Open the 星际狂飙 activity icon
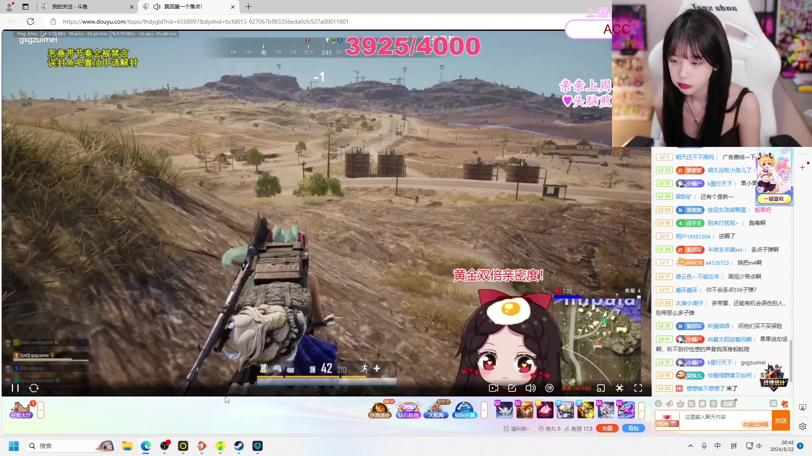812x456 pixels. (x=464, y=410)
